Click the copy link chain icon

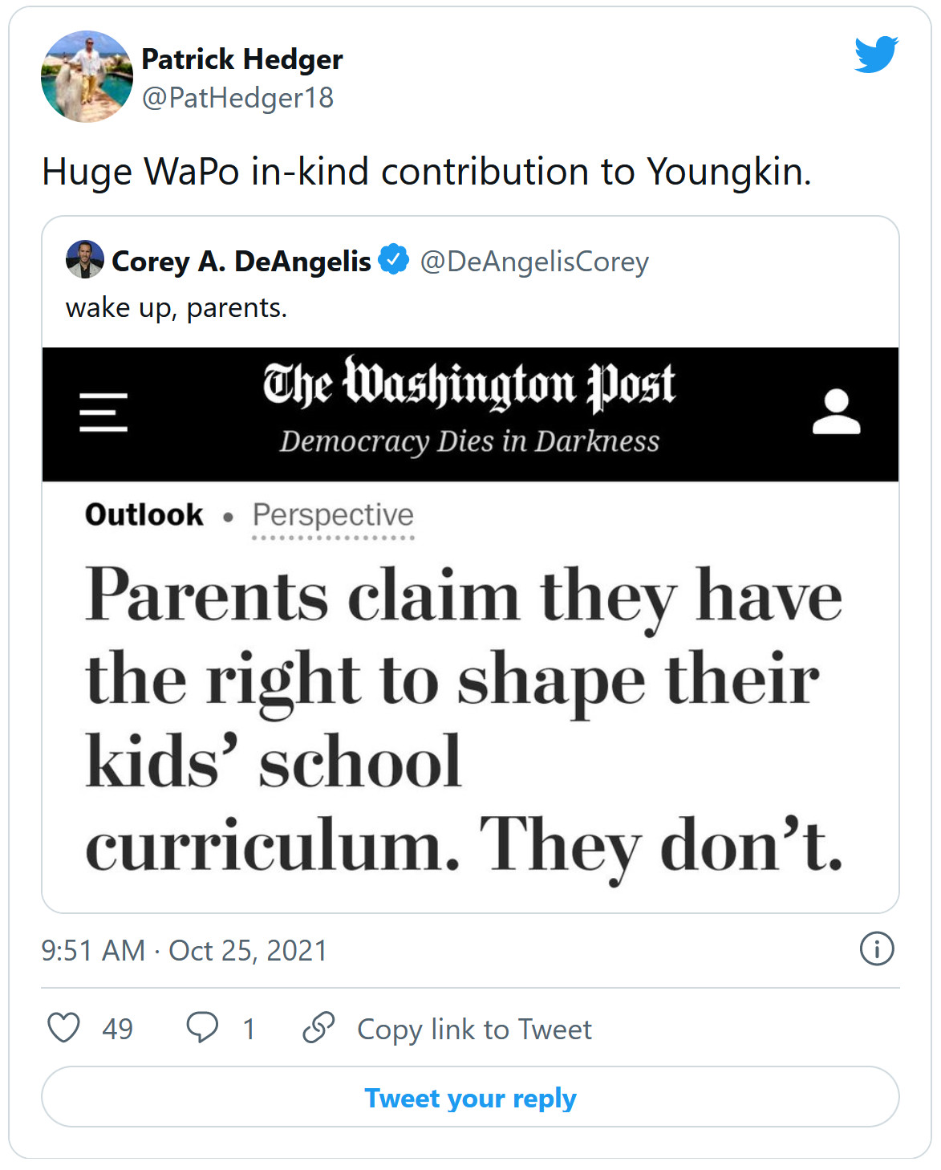(318, 1028)
